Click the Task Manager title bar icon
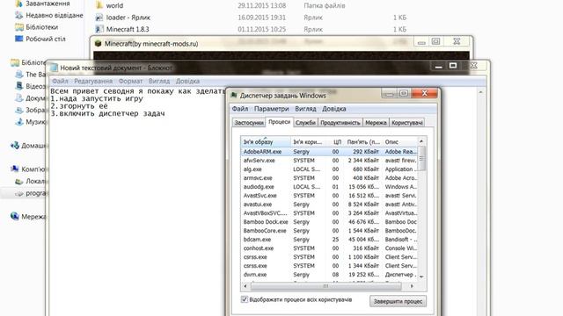 (234, 96)
